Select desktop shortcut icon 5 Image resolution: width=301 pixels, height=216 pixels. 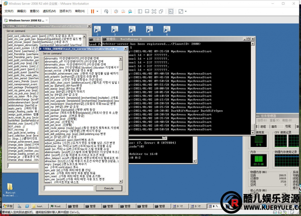tap(150, 31)
